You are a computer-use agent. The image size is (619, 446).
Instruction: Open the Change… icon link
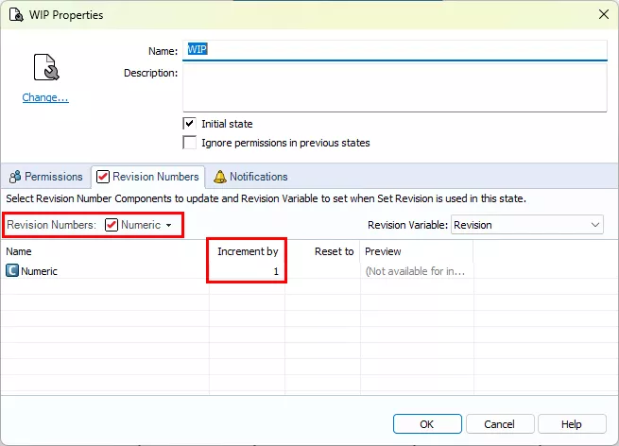(x=45, y=97)
